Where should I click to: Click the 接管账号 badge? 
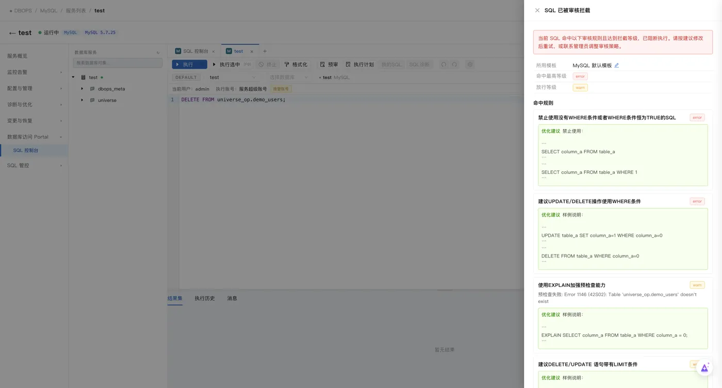coord(281,89)
